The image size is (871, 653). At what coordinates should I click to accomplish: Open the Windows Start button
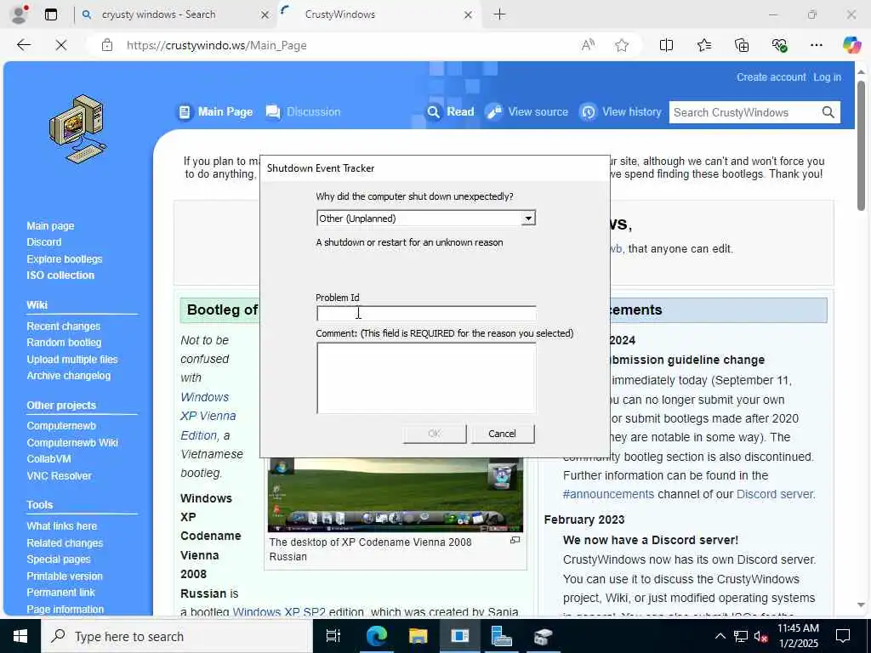tap(20, 636)
